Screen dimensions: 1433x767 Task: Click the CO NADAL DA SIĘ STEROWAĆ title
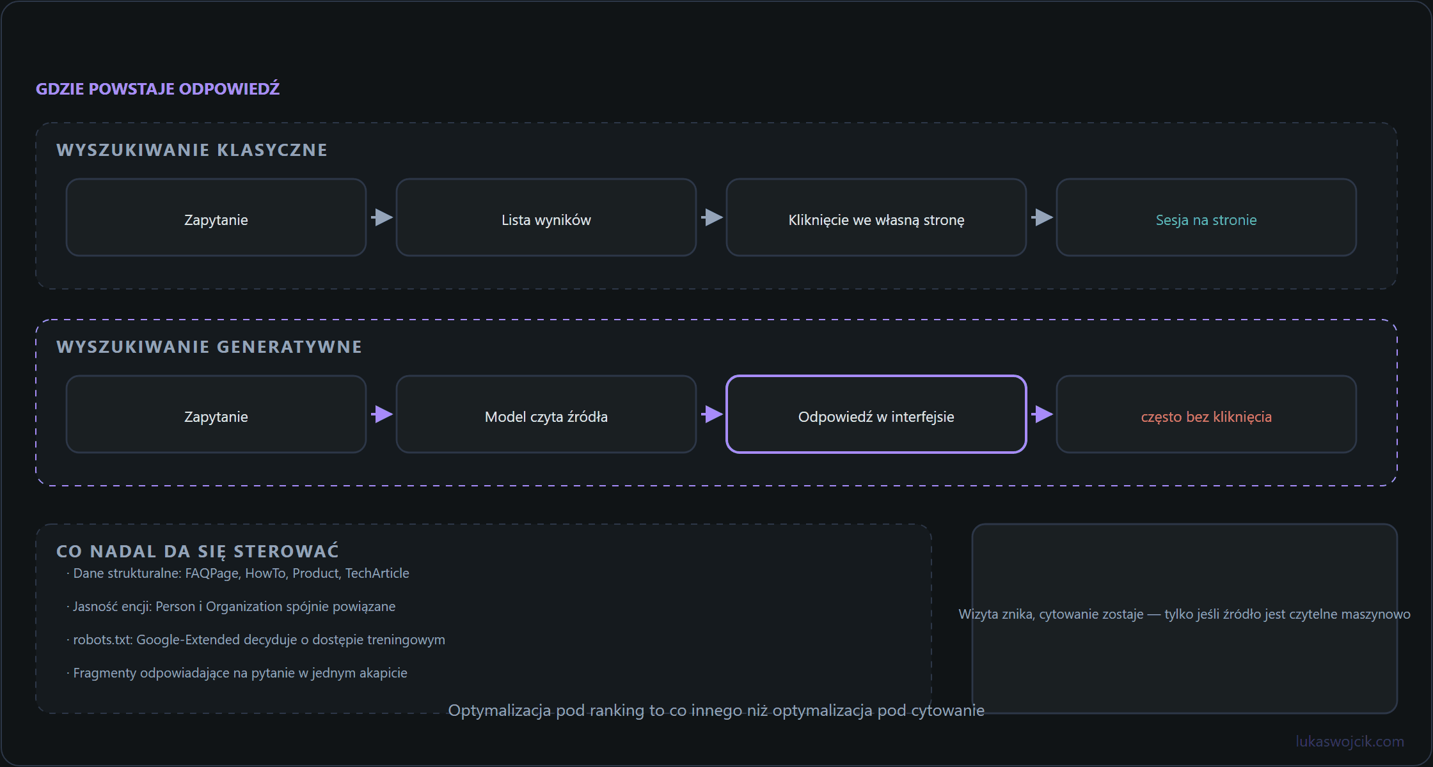(198, 551)
